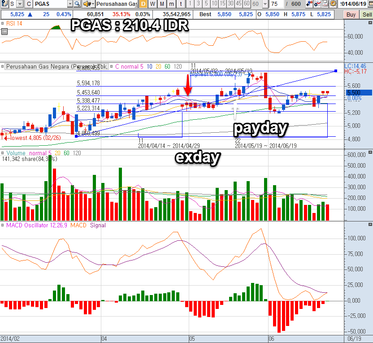The width and height of the screenshot is (373, 343).
Task: Close the RSI panel with its x icon
Action: click(370, 23)
